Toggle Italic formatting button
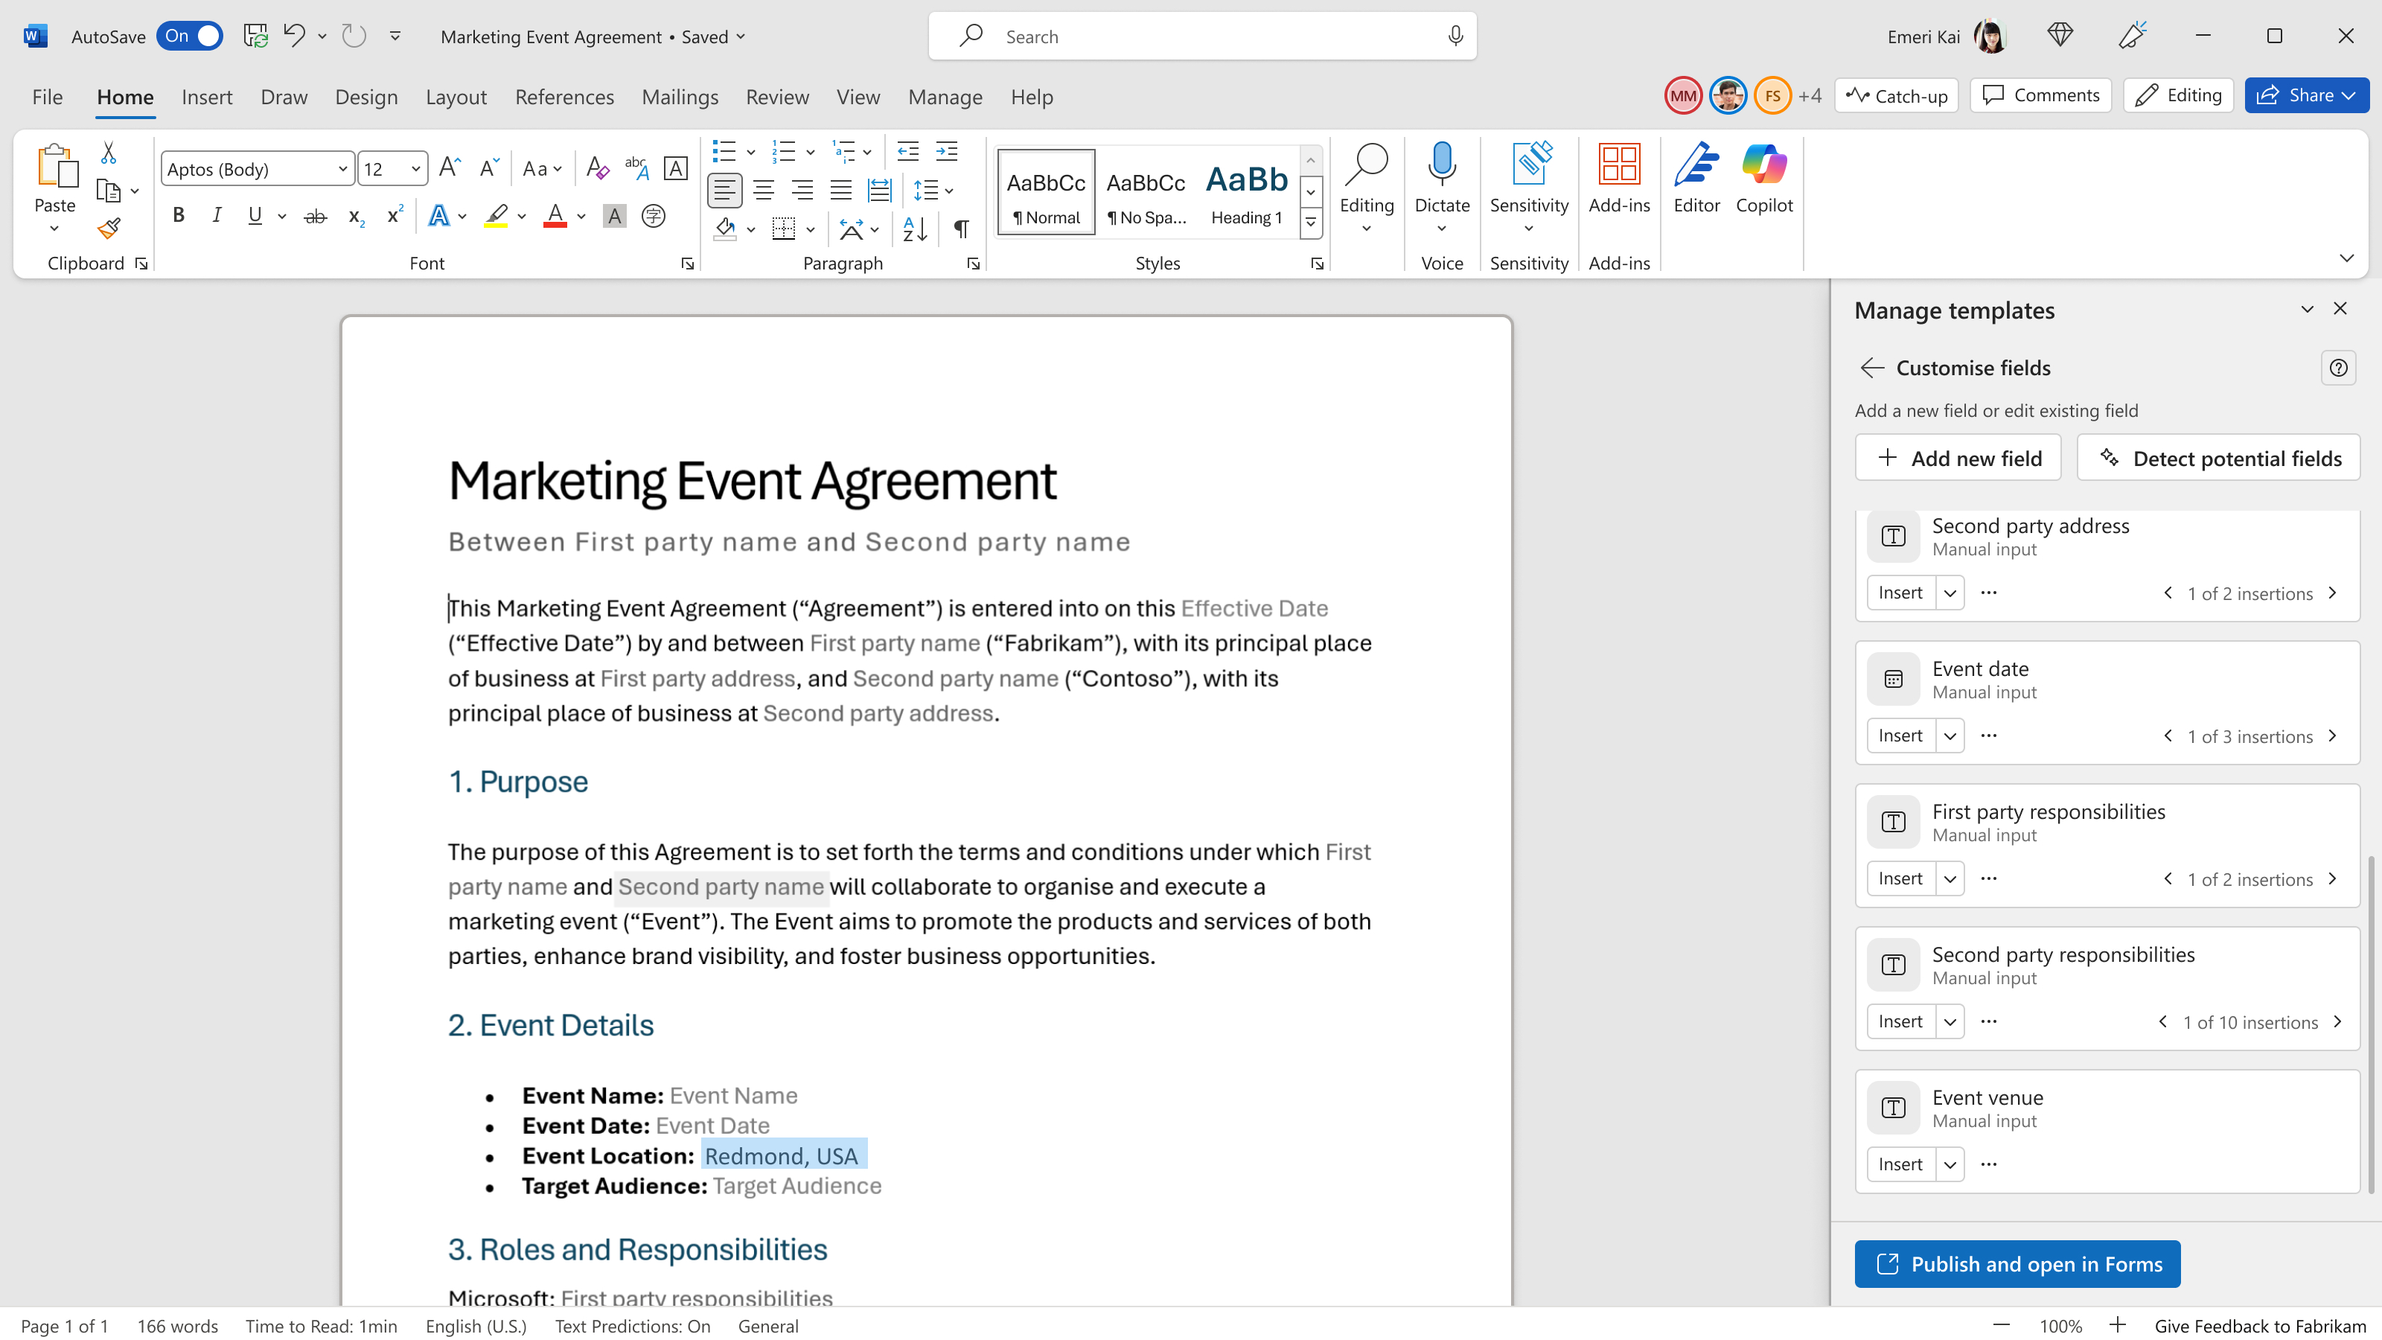This screenshot has height=1340, width=2382. tap(217, 215)
